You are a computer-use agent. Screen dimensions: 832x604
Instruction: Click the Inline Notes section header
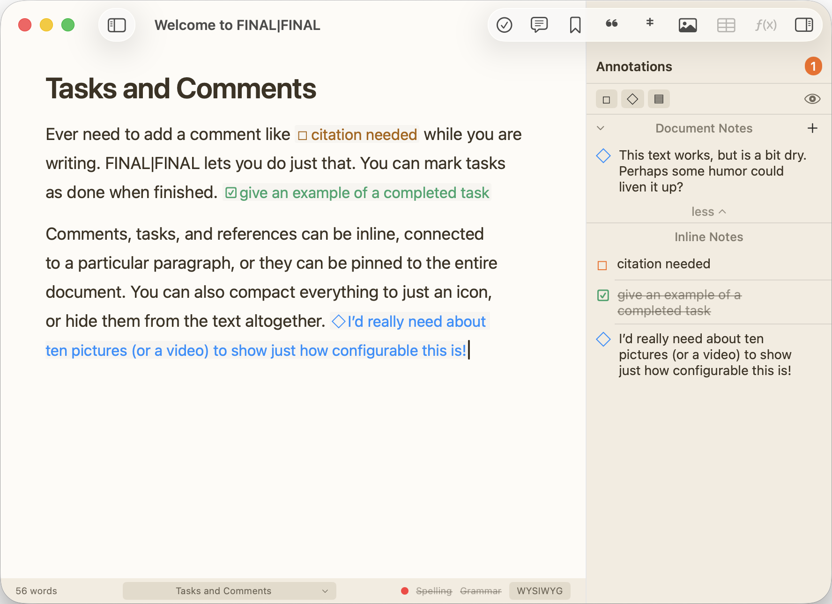(x=709, y=237)
